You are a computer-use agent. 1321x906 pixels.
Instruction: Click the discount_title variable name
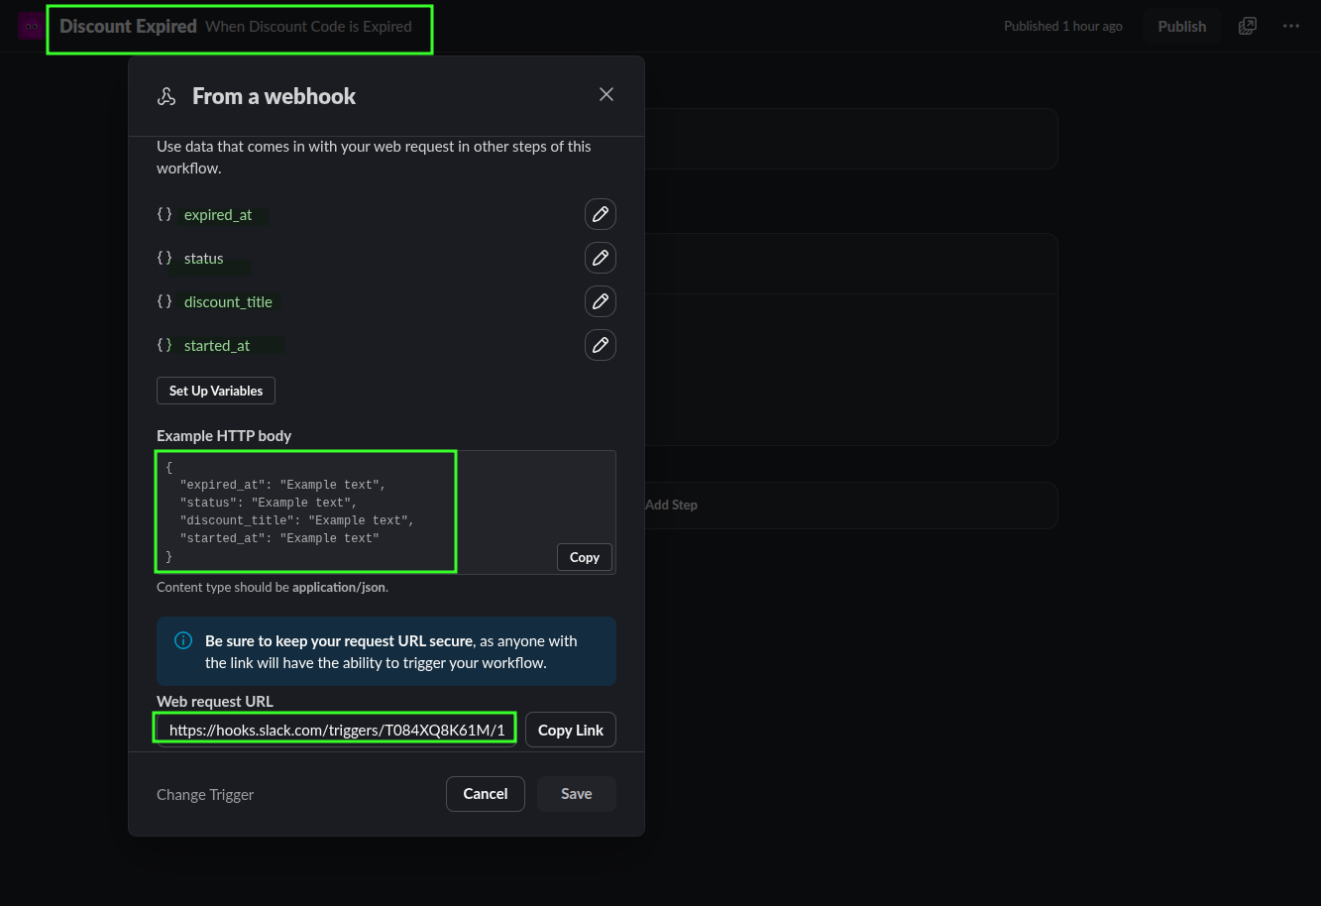(228, 301)
